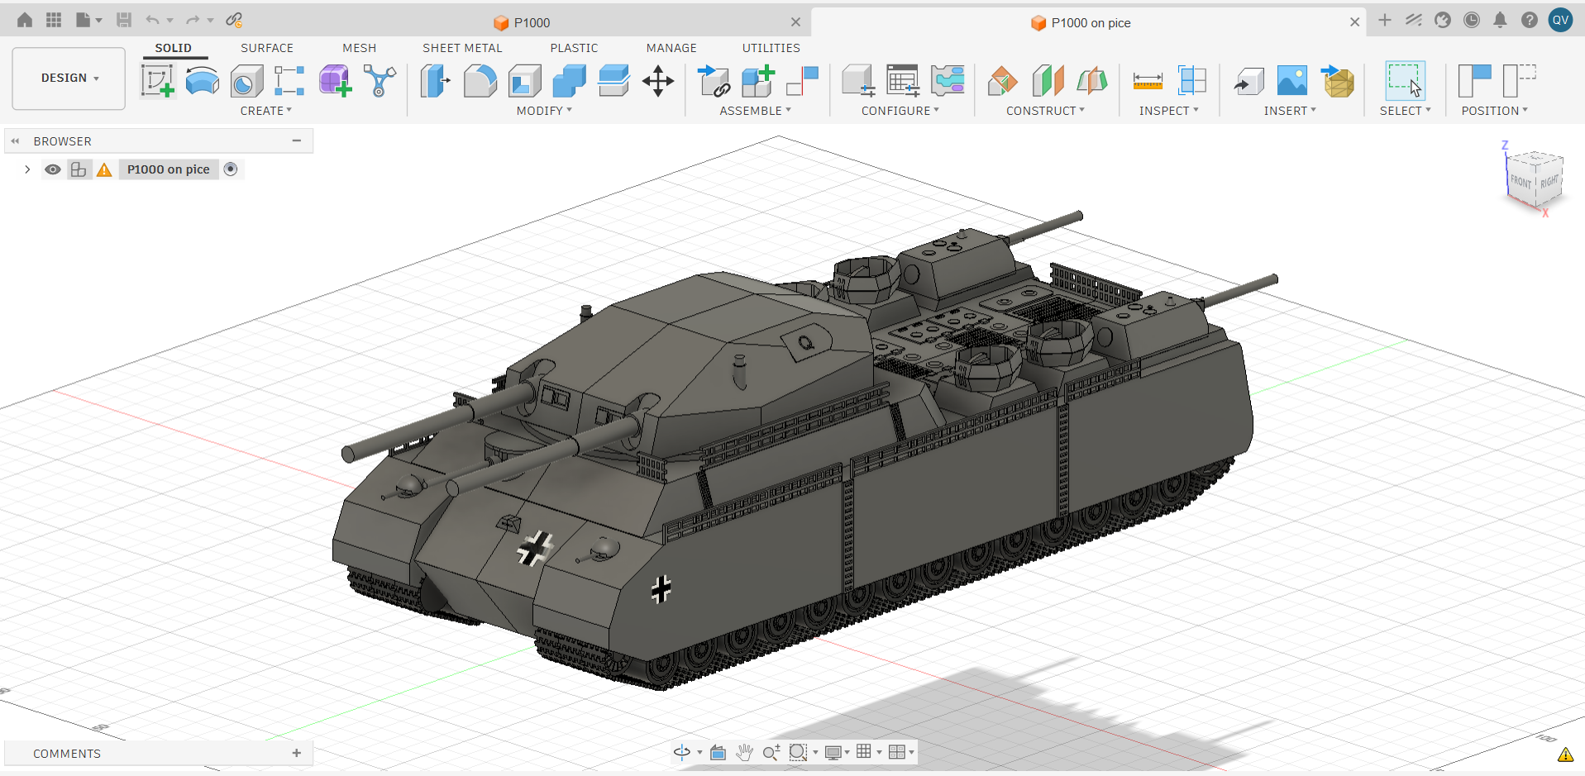Click the Job Status clock icon

tap(1472, 20)
